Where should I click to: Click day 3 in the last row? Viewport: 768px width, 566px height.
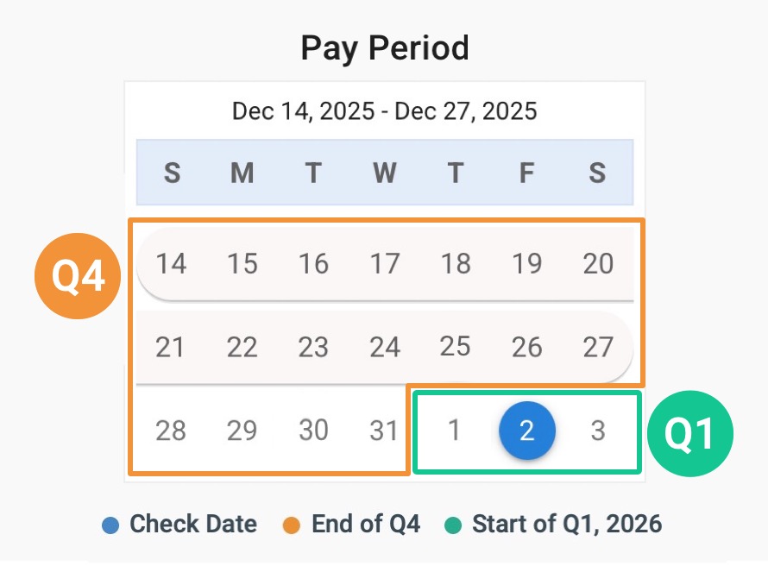tap(597, 430)
